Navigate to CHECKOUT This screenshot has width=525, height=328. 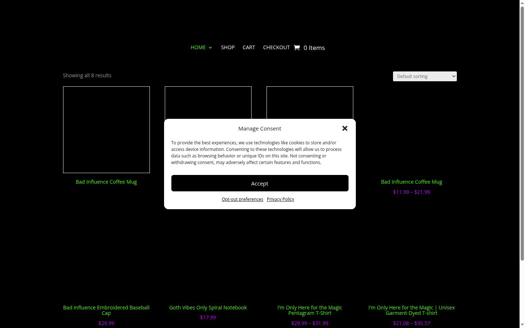pos(276,47)
